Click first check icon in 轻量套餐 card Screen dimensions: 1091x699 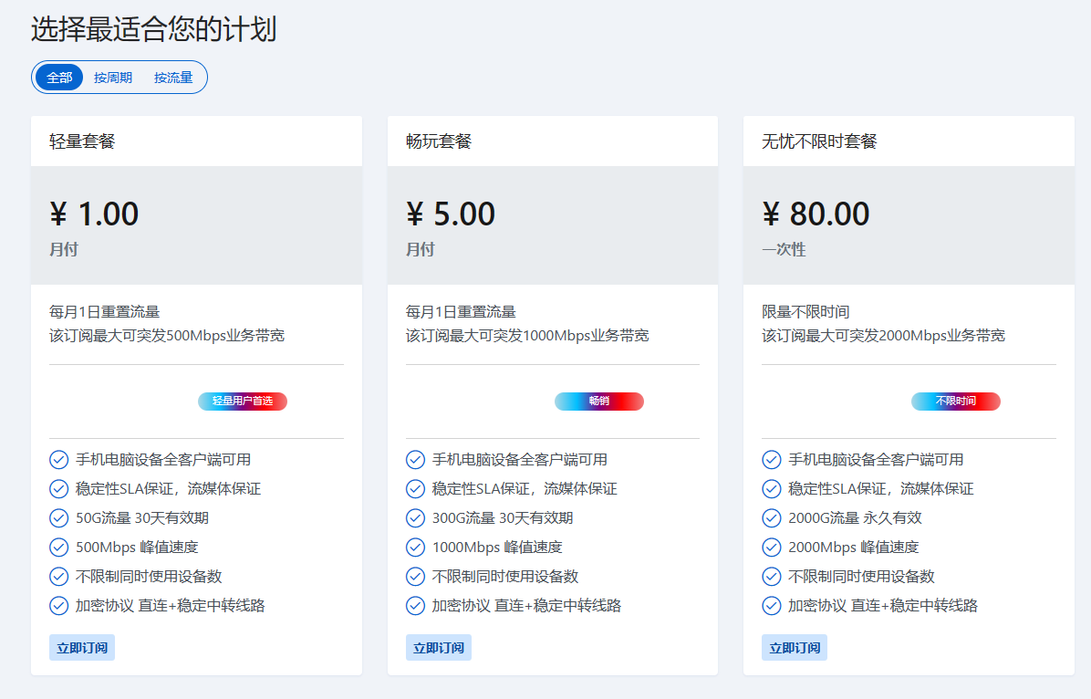tap(59, 460)
